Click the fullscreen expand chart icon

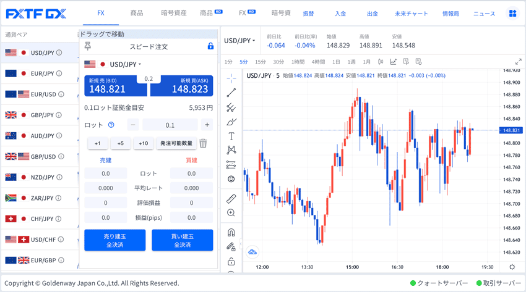[x=518, y=62]
